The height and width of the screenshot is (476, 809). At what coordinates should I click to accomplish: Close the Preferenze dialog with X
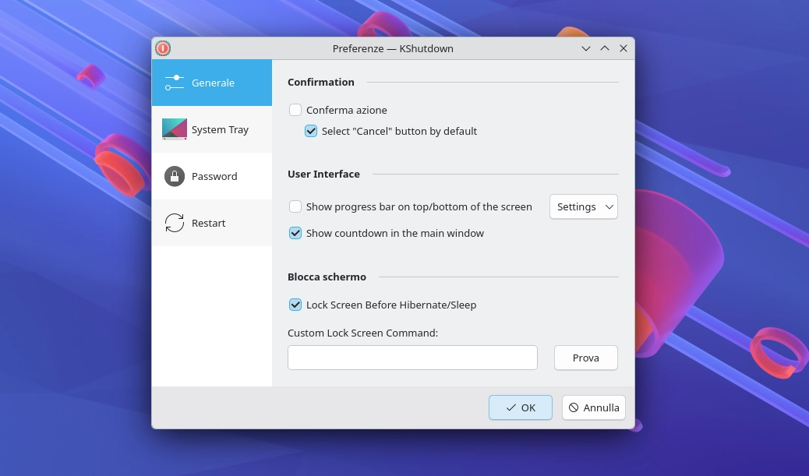pyautogui.click(x=624, y=48)
